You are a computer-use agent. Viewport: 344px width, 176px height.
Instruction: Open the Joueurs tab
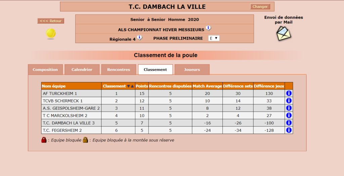(x=192, y=70)
